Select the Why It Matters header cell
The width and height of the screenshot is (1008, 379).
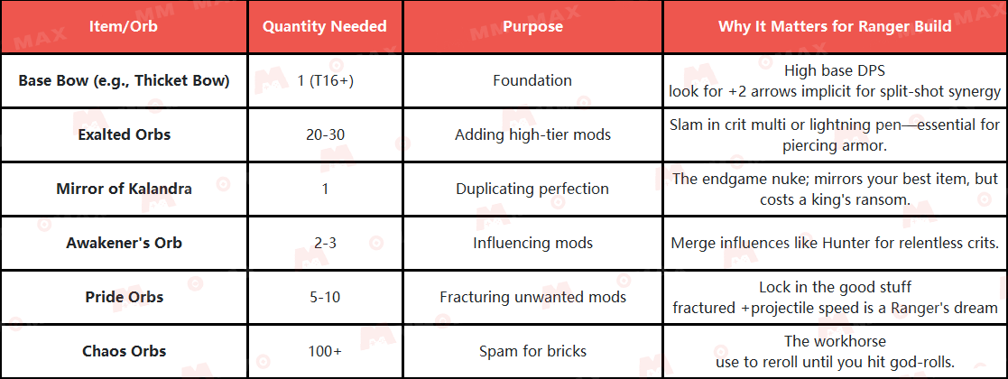[x=835, y=26]
